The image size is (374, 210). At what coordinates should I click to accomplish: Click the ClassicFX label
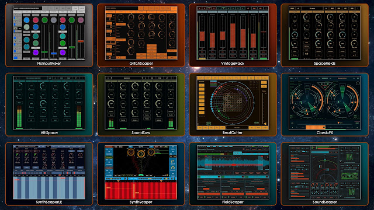[x=325, y=132]
